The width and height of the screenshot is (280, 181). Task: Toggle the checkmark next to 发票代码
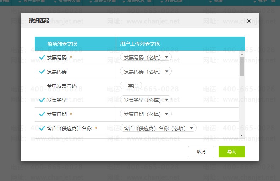[x=42, y=72]
